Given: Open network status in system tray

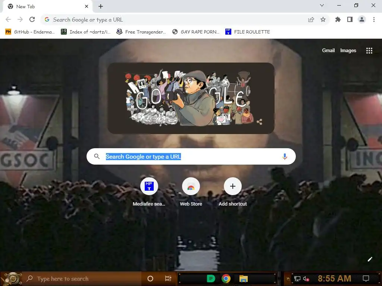Looking at the screenshot, I should coord(297,279).
